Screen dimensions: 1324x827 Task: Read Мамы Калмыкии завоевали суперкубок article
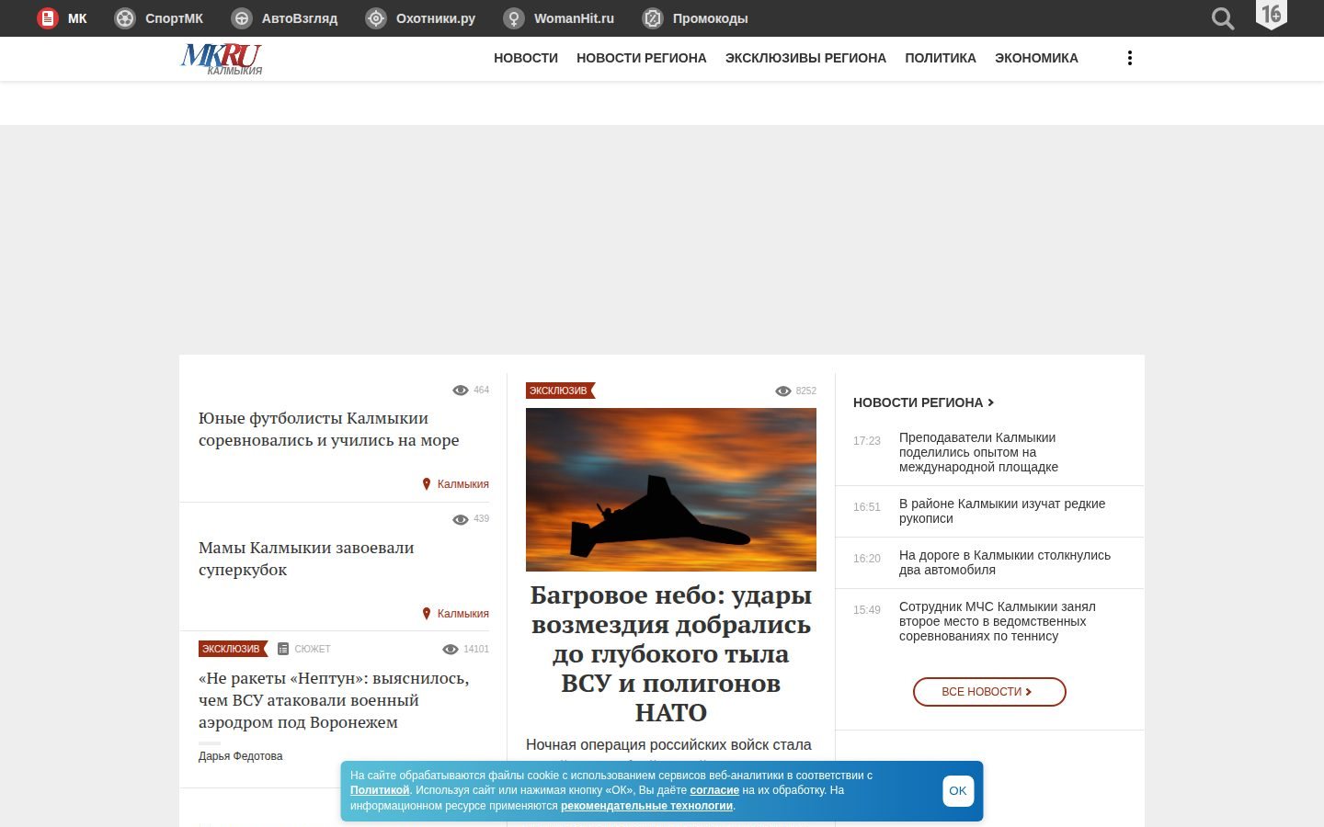point(306,559)
